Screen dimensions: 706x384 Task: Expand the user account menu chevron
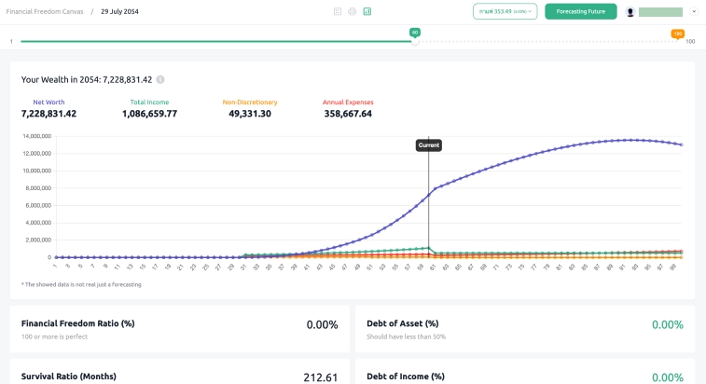click(x=694, y=12)
